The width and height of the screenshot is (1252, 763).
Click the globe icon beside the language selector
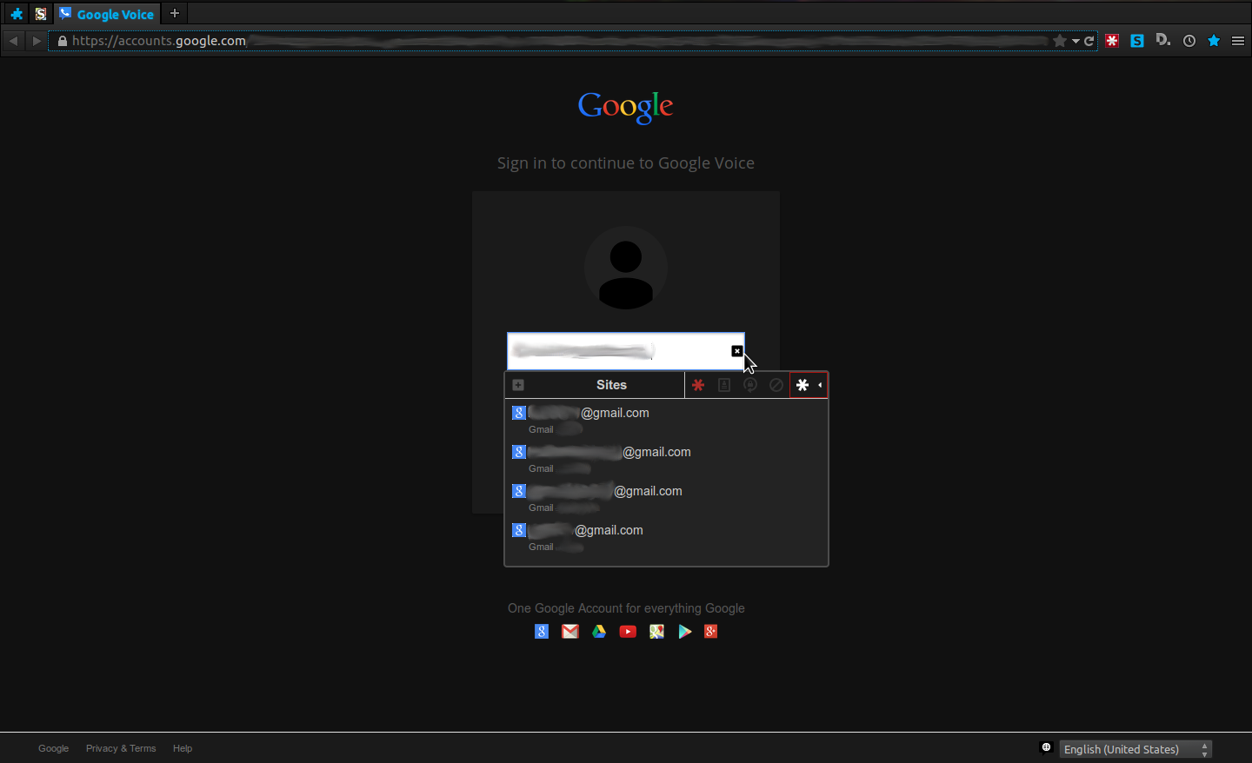pos(1047,747)
